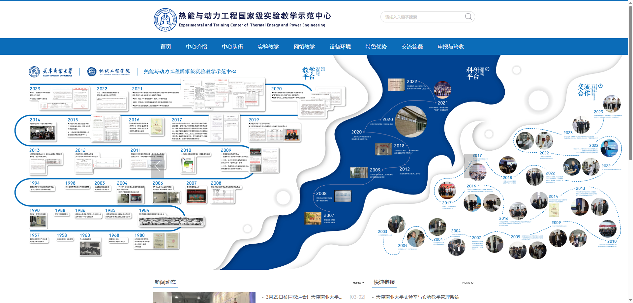The height and width of the screenshot is (303, 633).
Task: Open the 3月25日校园双选会 news item
Action: (x=304, y=297)
